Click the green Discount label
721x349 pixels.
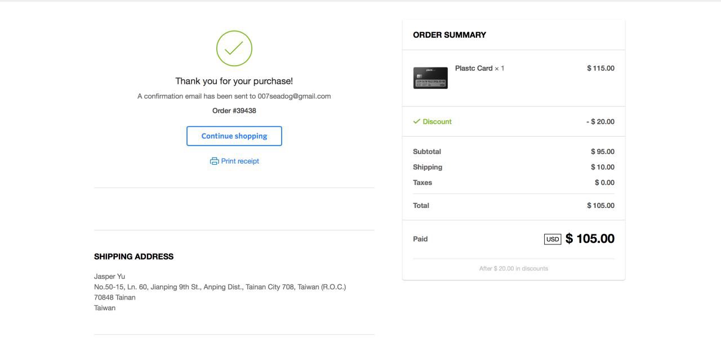(437, 122)
